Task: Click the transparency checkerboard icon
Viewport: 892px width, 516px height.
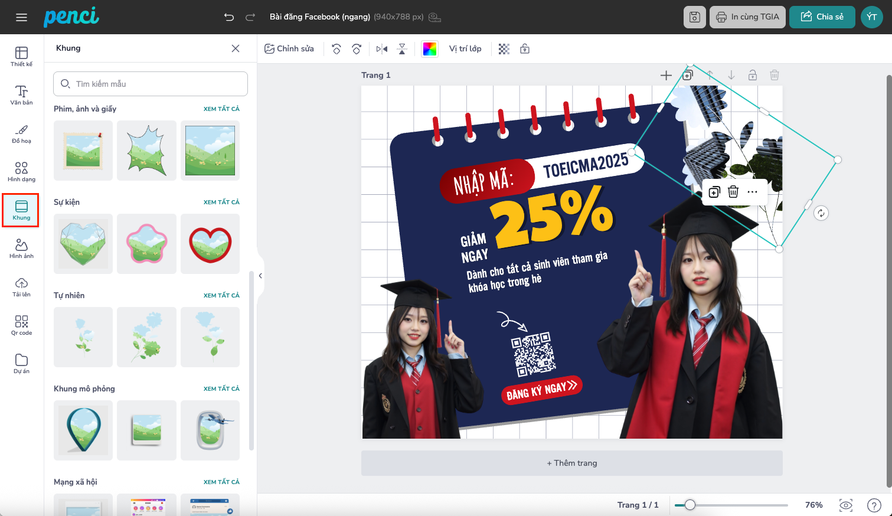Action: pos(504,49)
